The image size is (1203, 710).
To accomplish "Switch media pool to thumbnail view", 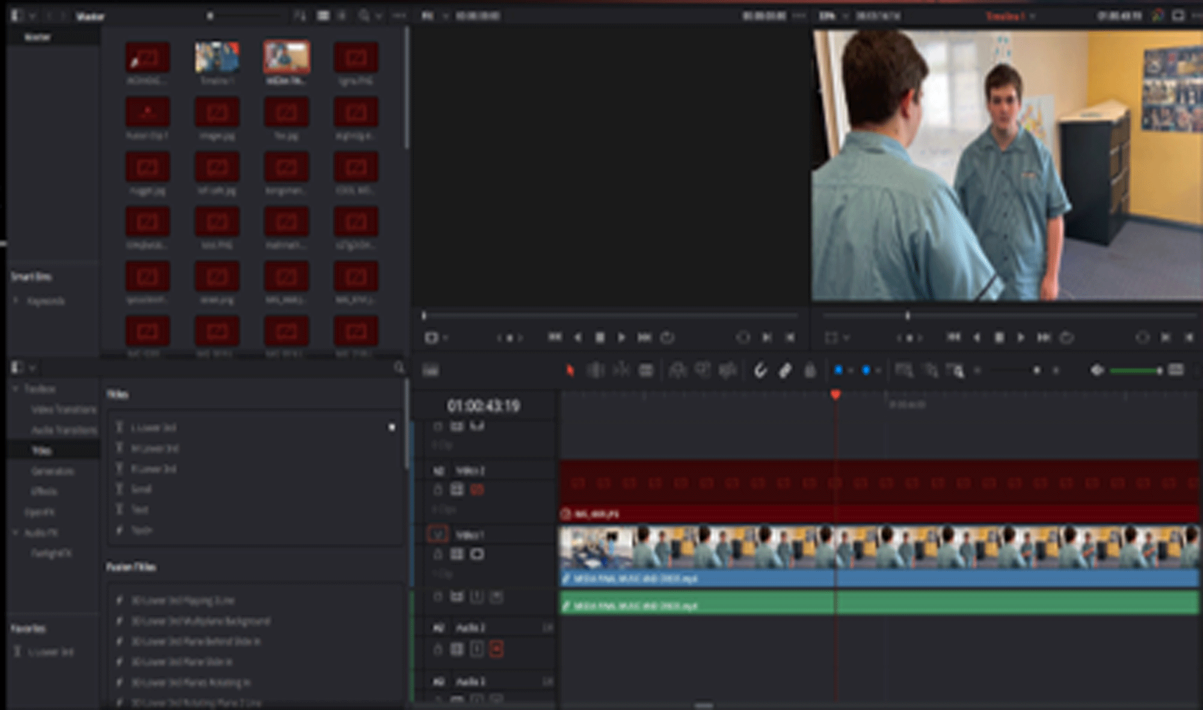I will pyautogui.click(x=323, y=16).
